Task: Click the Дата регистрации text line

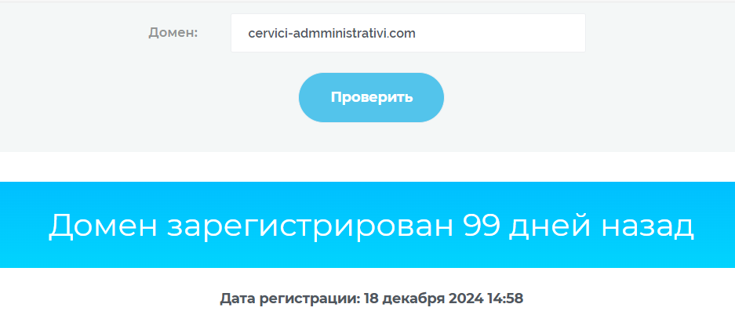Action: 371,298
